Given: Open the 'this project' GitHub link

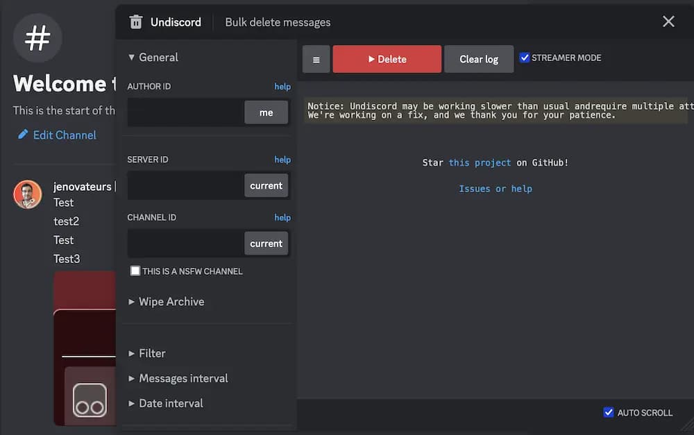Looking at the screenshot, I should click(480, 162).
